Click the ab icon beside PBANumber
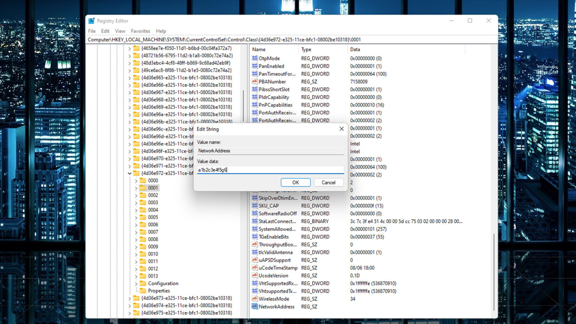This screenshot has width=576, height=324. coord(254,81)
